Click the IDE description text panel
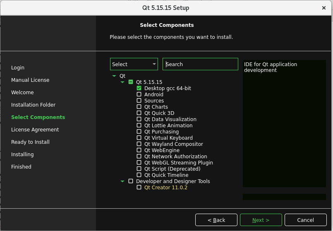The height and width of the screenshot is (231, 333). pos(284,124)
